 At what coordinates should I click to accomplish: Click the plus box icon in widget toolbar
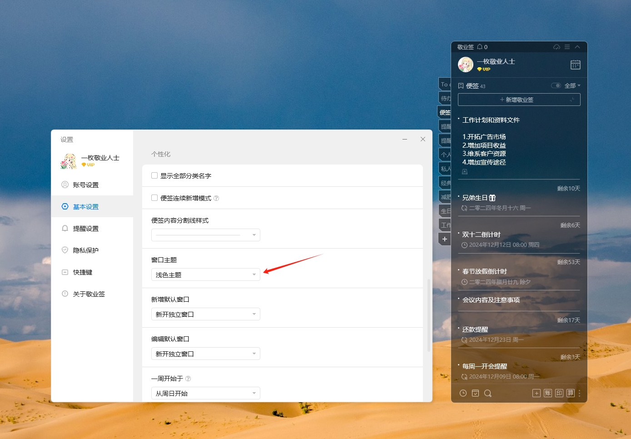point(537,393)
